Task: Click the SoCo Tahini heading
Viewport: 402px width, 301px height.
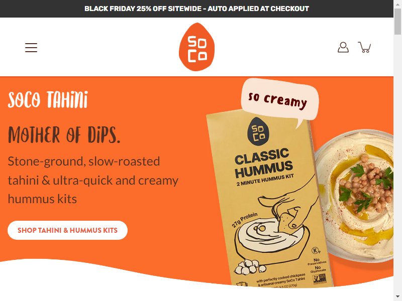Action: click(48, 99)
